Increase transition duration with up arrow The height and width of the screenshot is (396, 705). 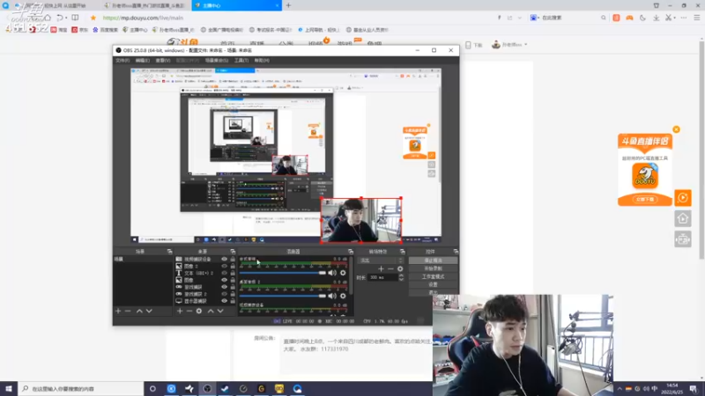click(401, 275)
